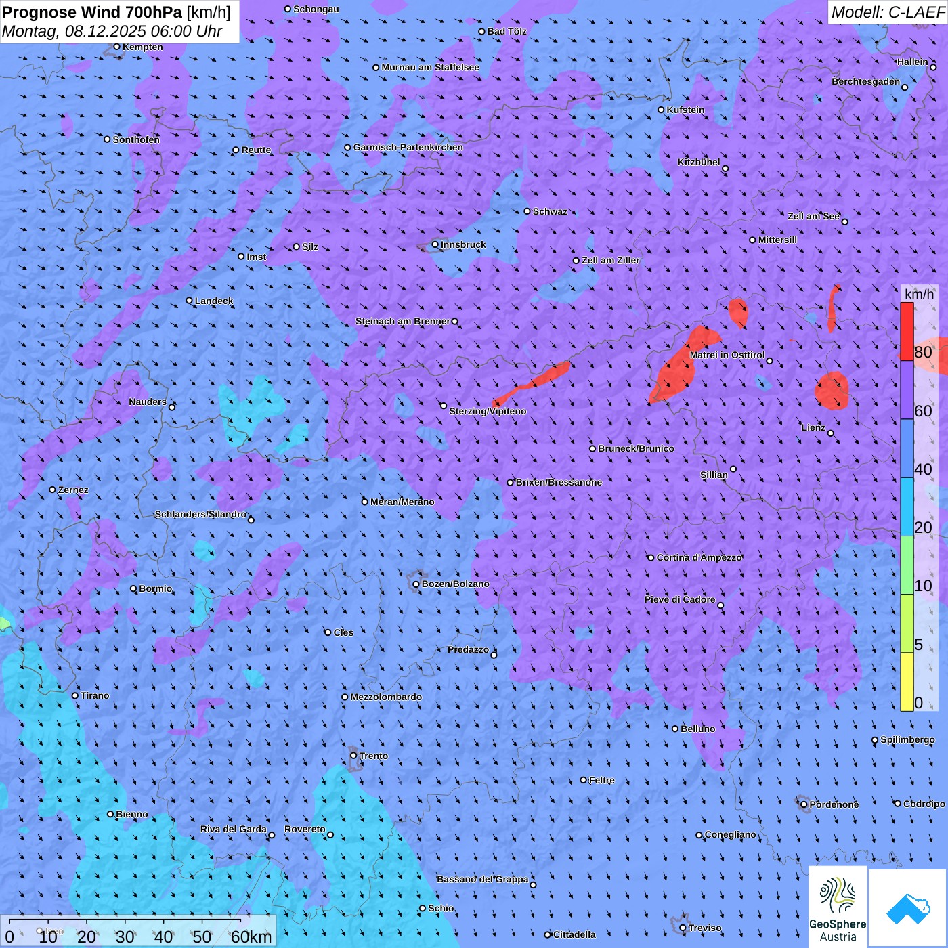Click the Predazzo map label
Screen dimensions: 948x948
pos(468,649)
